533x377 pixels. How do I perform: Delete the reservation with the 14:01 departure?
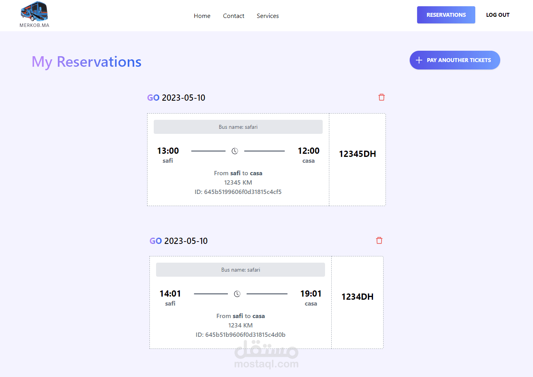(379, 240)
